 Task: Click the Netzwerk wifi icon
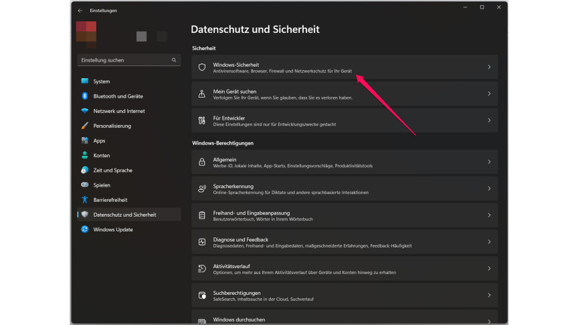[x=85, y=111]
